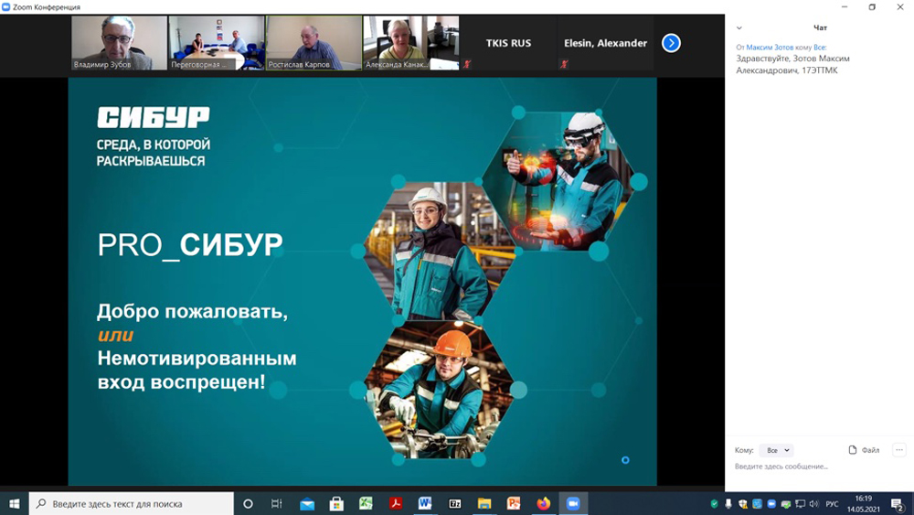The image size is (914, 515).
Task: Open Excel from taskbar
Action: [366, 503]
